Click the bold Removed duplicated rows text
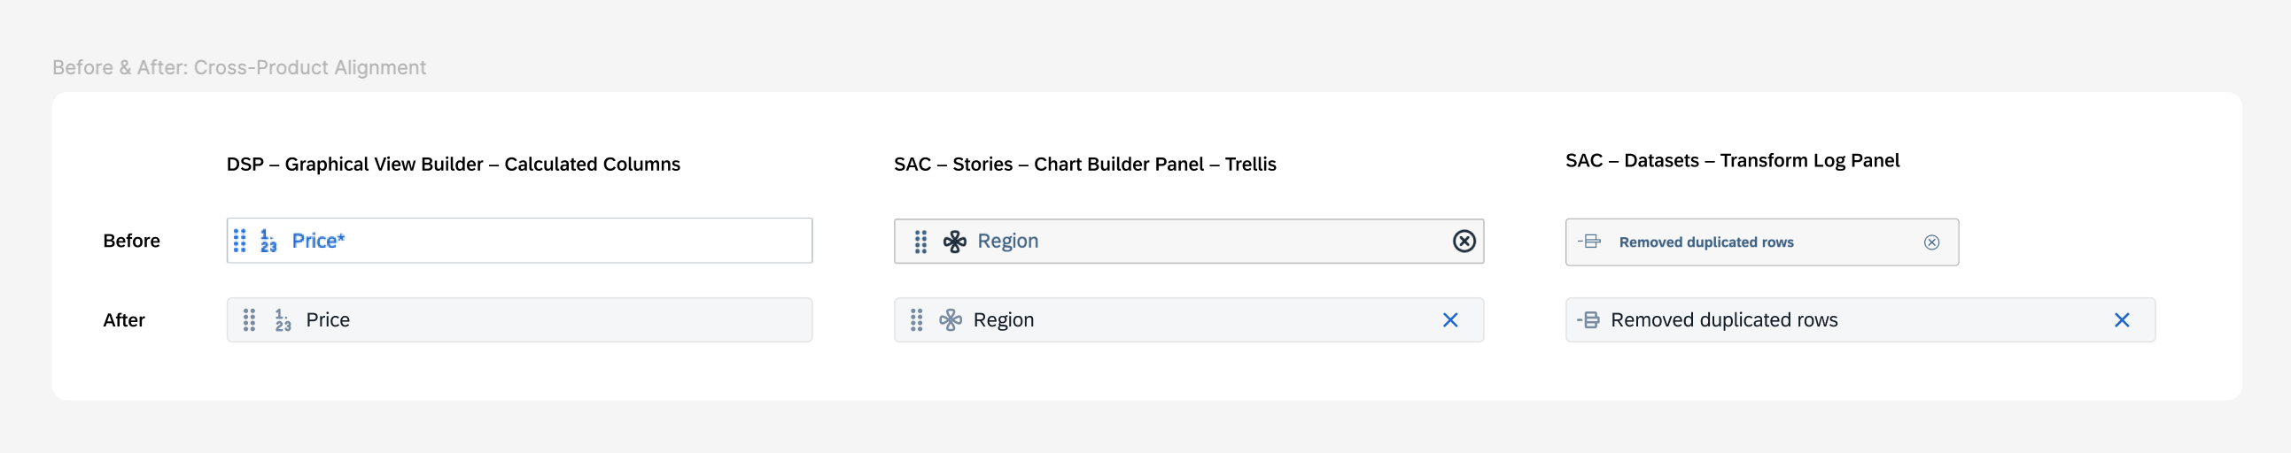The height and width of the screenshot is (453, 2291). (x=1705, y=242)
